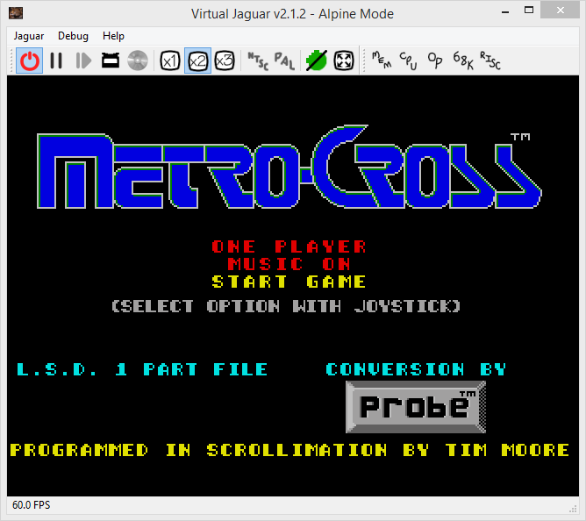
Task: Select PAL video mode
Action: coord(284,61)
